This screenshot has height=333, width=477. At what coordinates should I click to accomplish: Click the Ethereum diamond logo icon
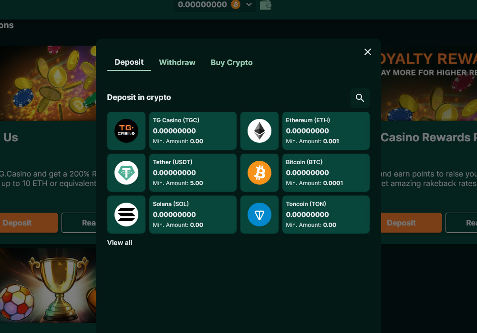click(x=259, y=131)
